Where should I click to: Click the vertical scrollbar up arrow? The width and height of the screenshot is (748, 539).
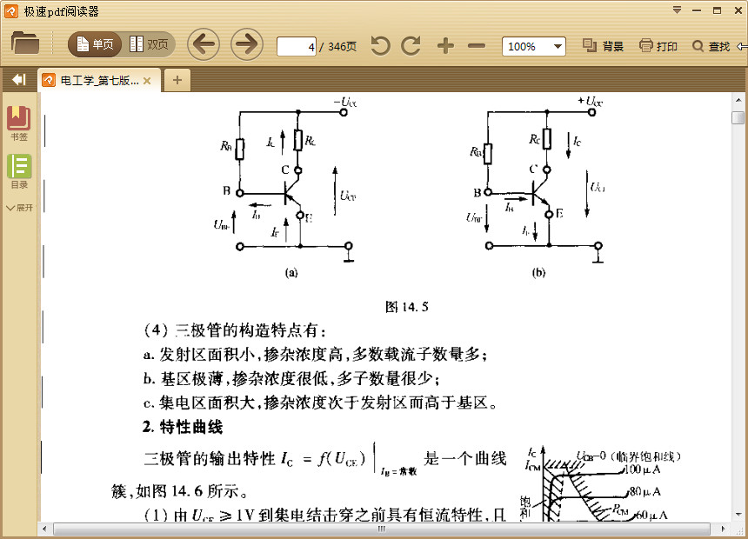[x=738, y=100]
